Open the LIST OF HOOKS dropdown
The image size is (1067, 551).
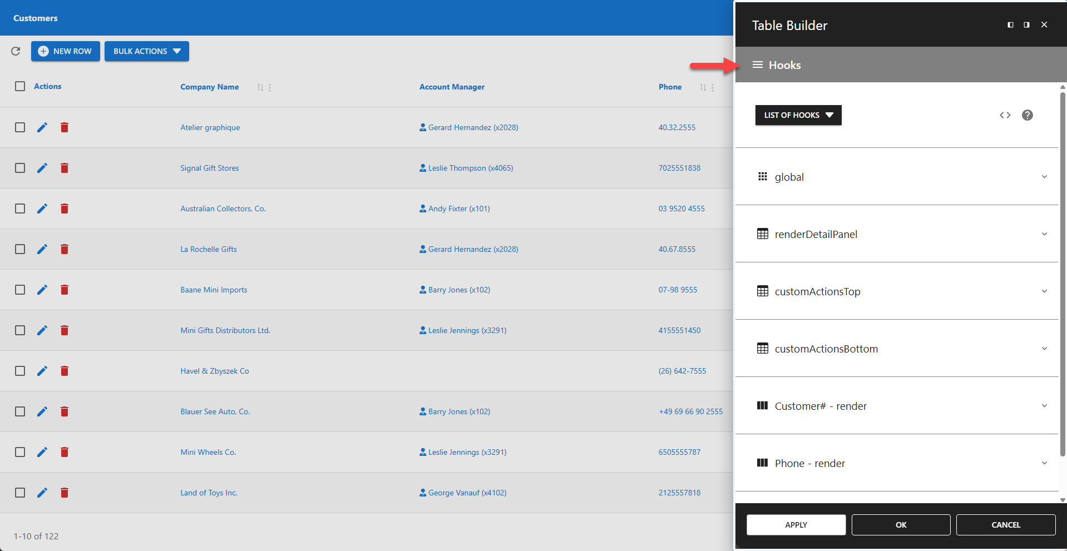(x=798, y=115)
